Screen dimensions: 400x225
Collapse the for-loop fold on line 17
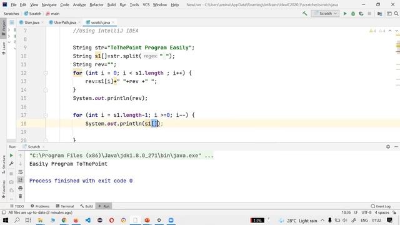pyautogui.click(x=46, y=115)
